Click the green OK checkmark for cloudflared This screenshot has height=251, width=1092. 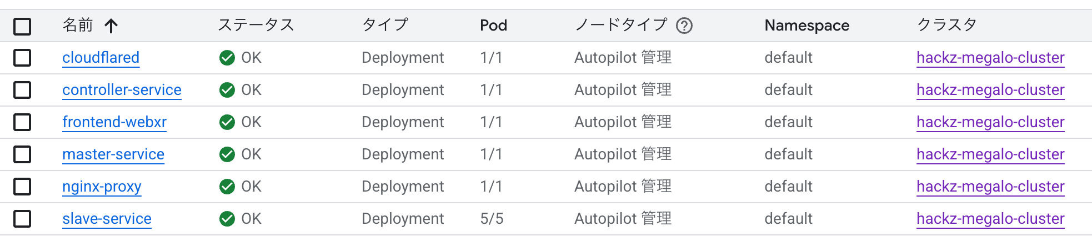pyautogui.click(x=227, y=58)
